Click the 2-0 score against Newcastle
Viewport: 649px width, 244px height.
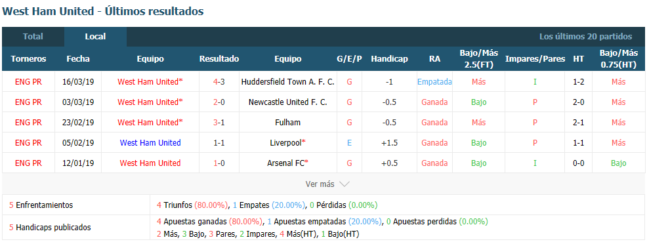[x=219, y=102]
